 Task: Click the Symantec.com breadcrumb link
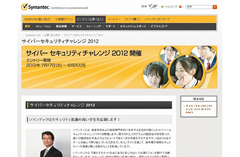click(33, 35)
